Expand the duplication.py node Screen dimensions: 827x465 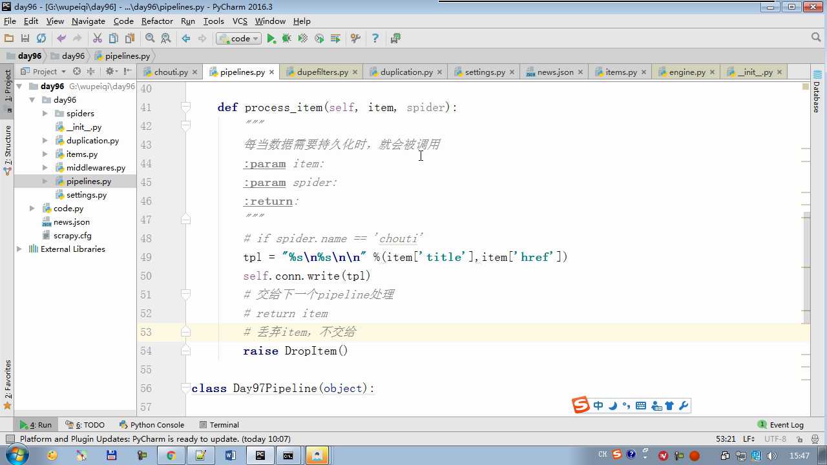pos(45,141)
